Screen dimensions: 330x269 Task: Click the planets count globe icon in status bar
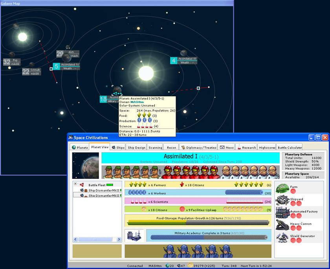(x=167, y=265)
